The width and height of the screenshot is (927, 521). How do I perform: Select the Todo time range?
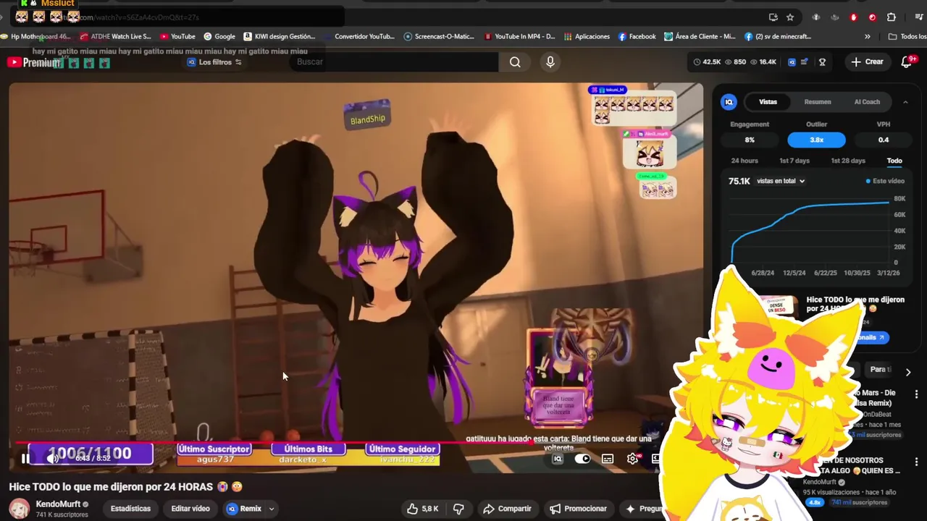pos(894,161)
